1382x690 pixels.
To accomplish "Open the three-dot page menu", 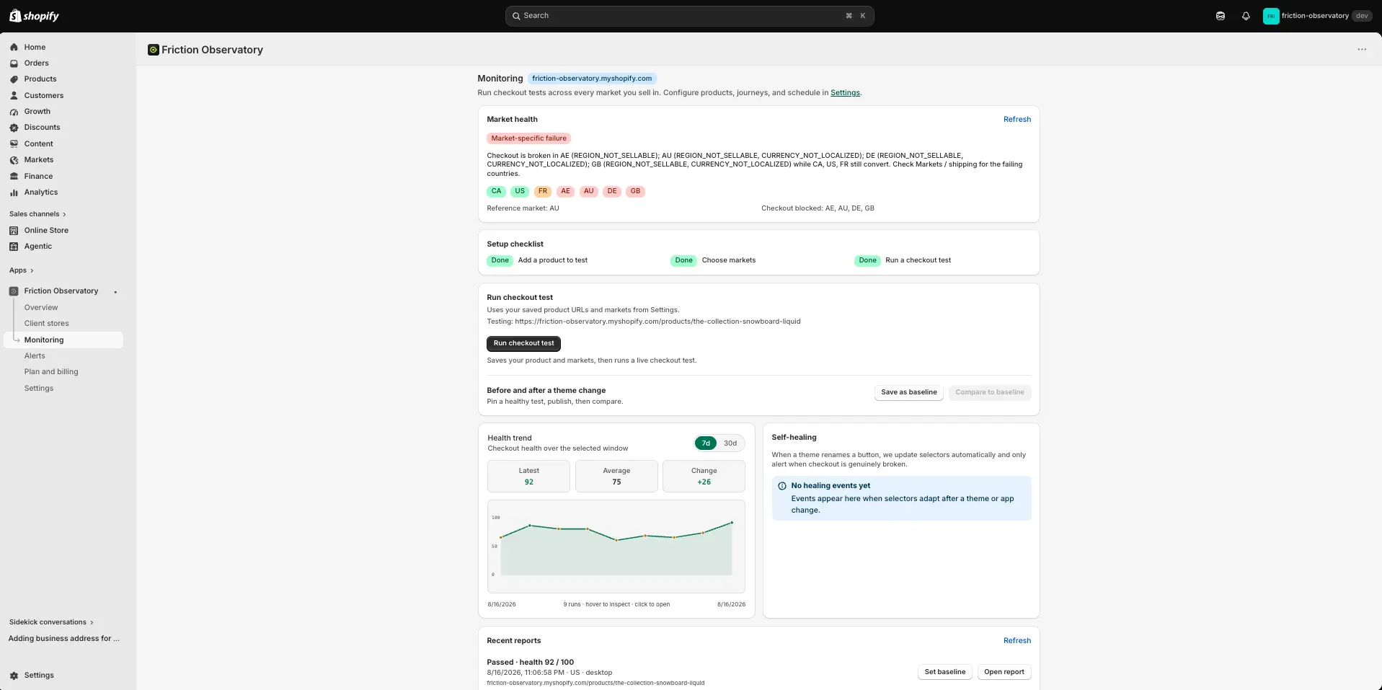I will tap(1362, 50).
